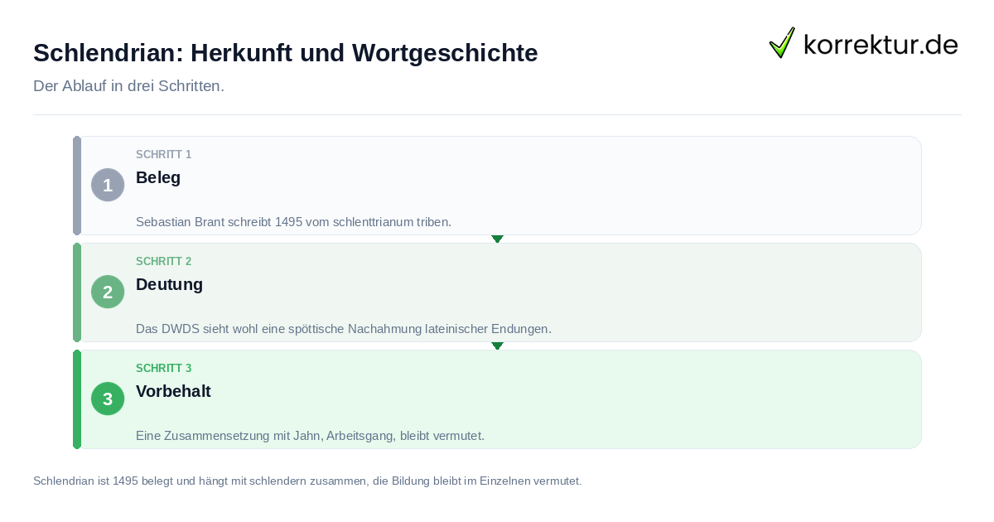Click the sentence about Sebastian Brant 1495
The height and width of the screenshot is (522, 994).
coord(293,222)
